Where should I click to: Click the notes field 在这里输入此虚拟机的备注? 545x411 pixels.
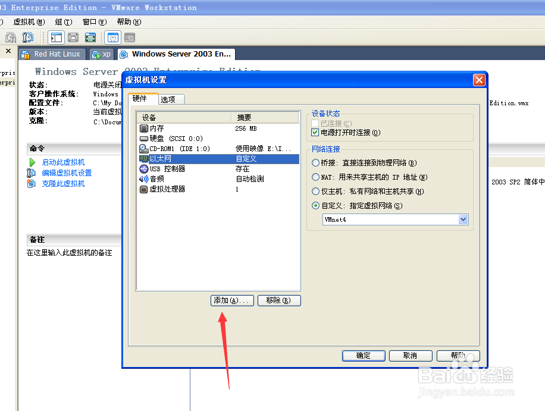(69, 253)
